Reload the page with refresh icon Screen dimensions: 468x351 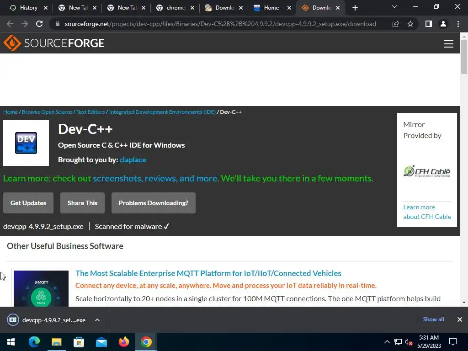[x=39, y=24]
